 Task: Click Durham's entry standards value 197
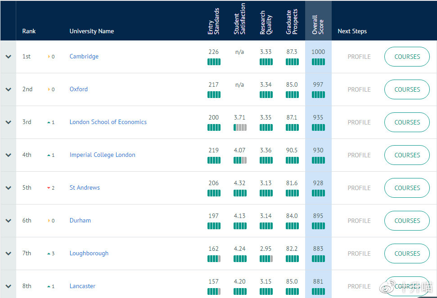[x=213, y=216]
